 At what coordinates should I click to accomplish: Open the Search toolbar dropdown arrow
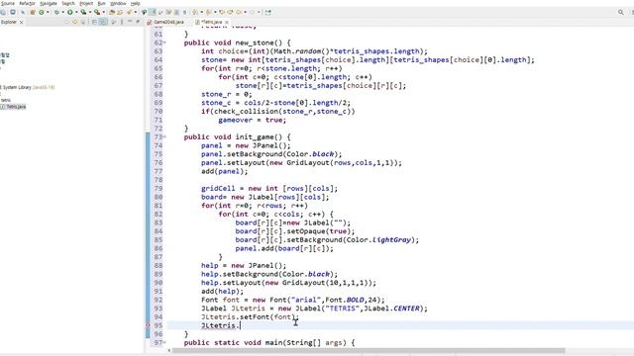136,12
